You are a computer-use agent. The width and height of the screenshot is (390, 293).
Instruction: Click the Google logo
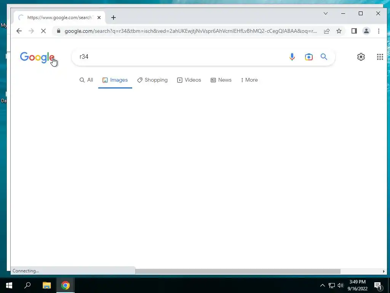(37, 57)
